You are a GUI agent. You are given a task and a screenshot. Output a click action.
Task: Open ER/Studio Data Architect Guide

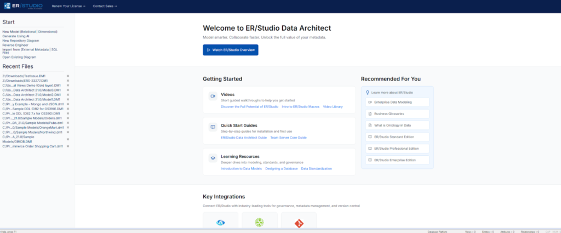244,138
